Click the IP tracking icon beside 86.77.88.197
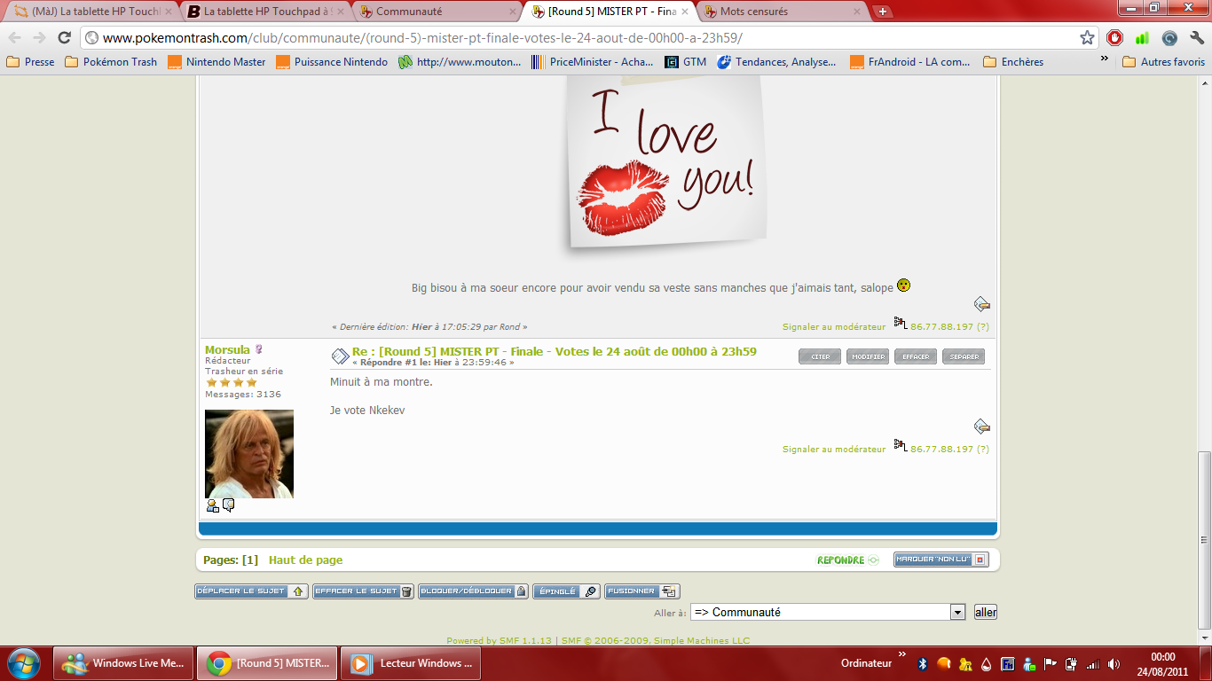 pyautogui.click(x=900, y=445)
